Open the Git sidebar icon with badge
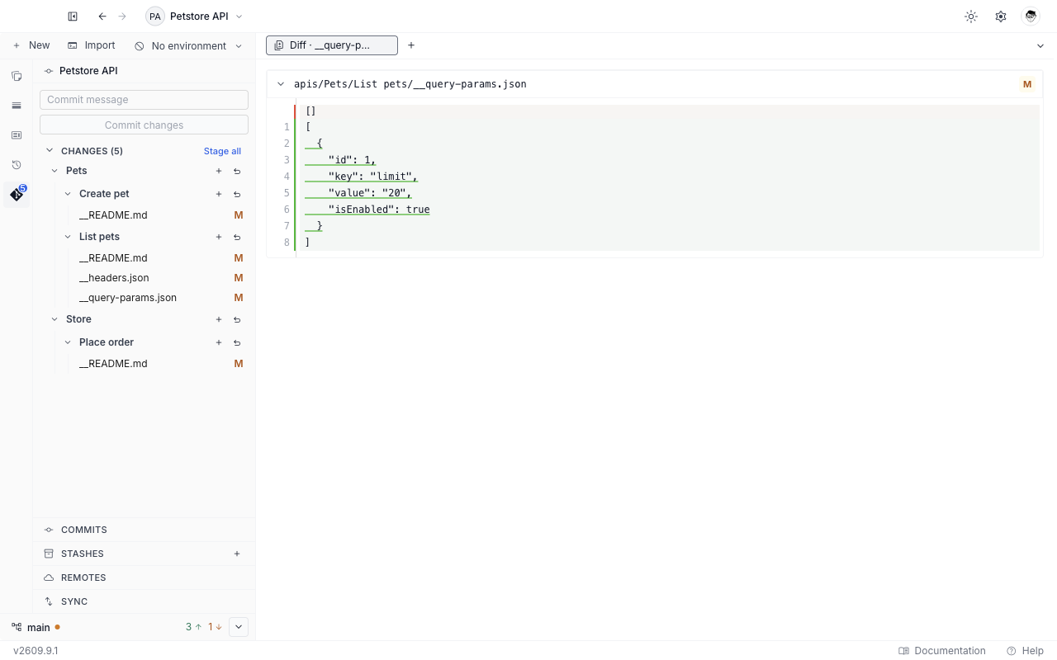 (17, 195)
